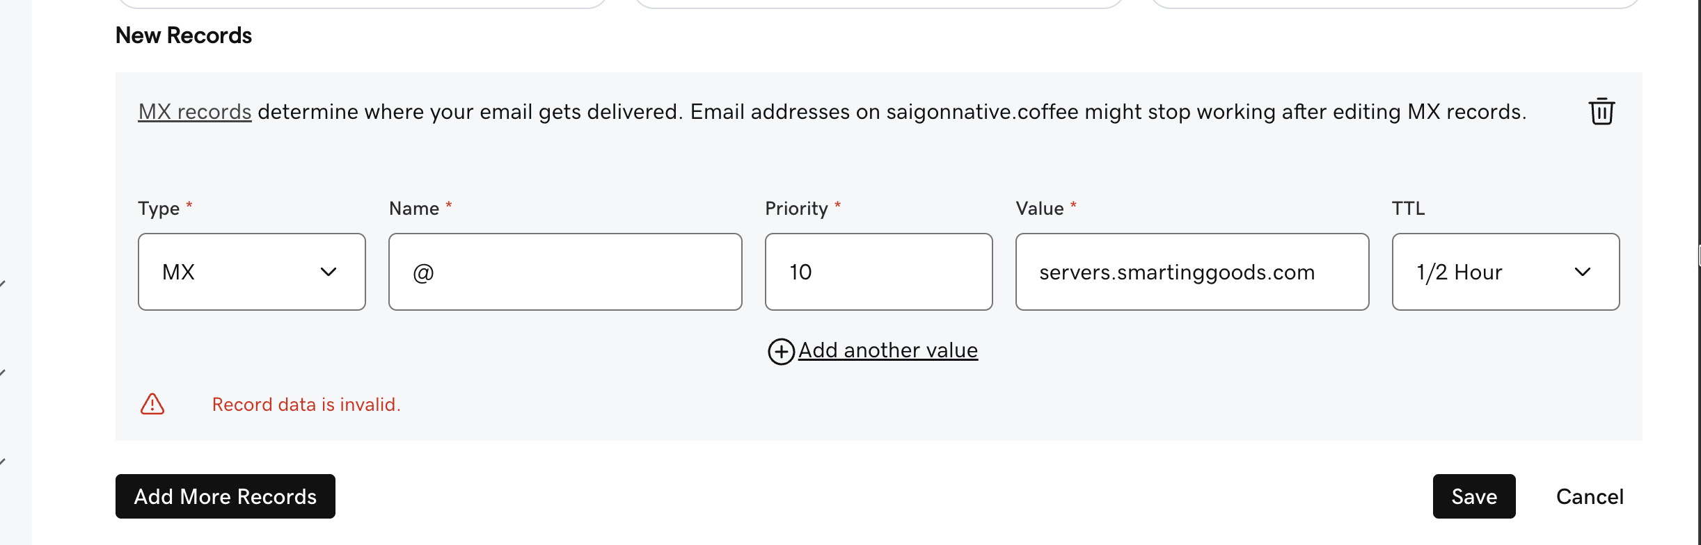Click the TTL dropdown chevron arrow

(x=1583, y=272)
